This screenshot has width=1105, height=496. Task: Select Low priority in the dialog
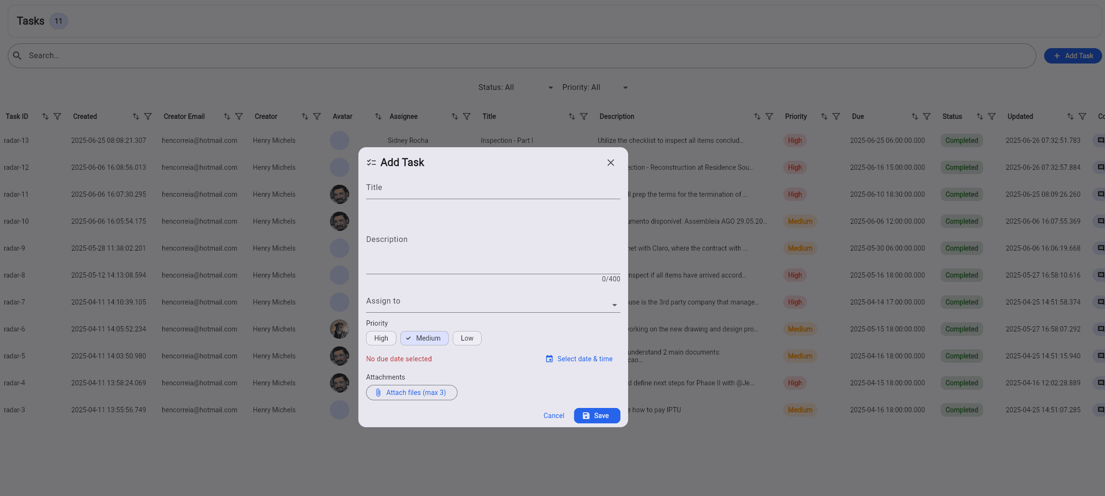coord(466,338)
